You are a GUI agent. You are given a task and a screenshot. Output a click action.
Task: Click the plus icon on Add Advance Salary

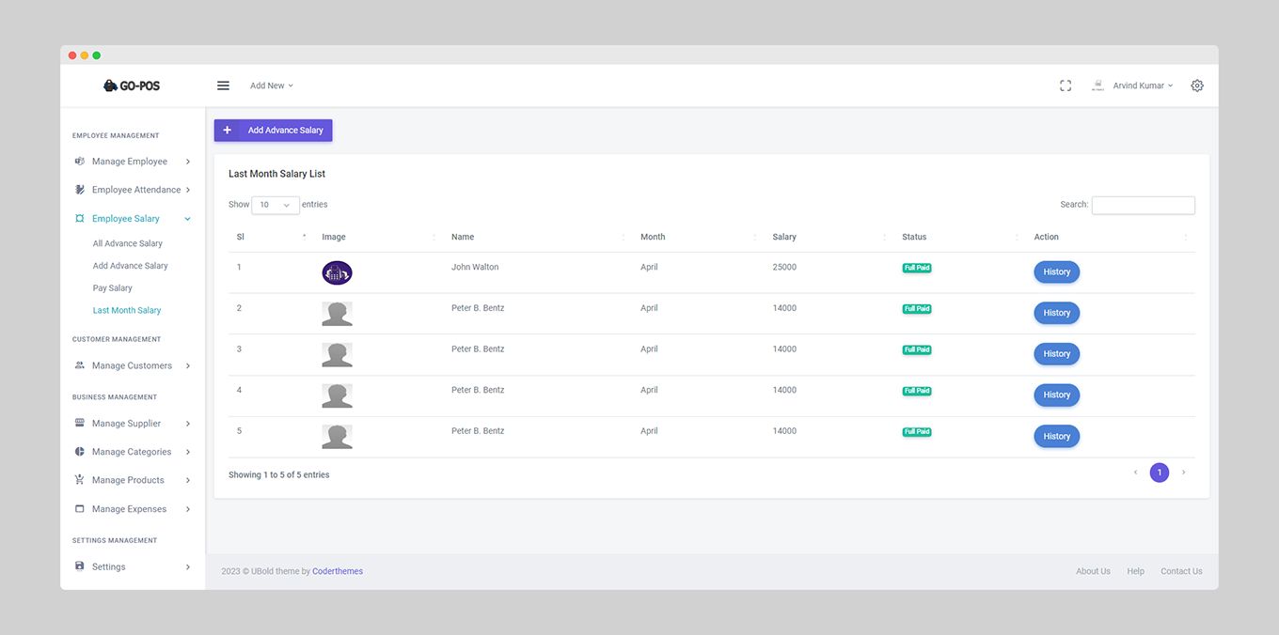pyautogui.click(x=227, y=131)
